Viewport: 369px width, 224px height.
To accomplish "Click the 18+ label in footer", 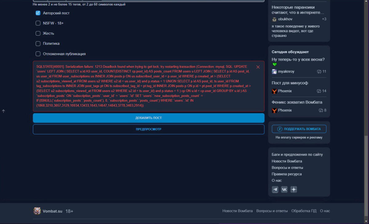I will [x=69, y=211].
